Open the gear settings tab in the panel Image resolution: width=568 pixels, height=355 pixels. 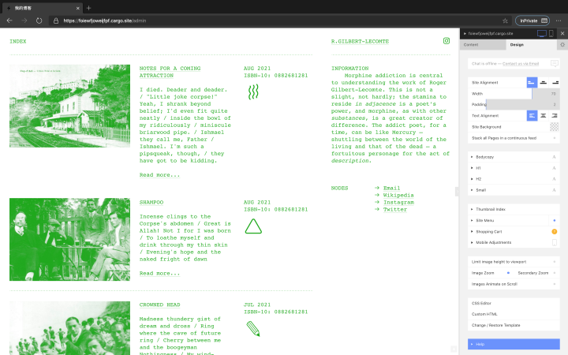562,44
